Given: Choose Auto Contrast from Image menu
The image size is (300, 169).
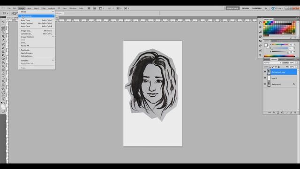Looking at the screenshot, I should click(37, 23).
